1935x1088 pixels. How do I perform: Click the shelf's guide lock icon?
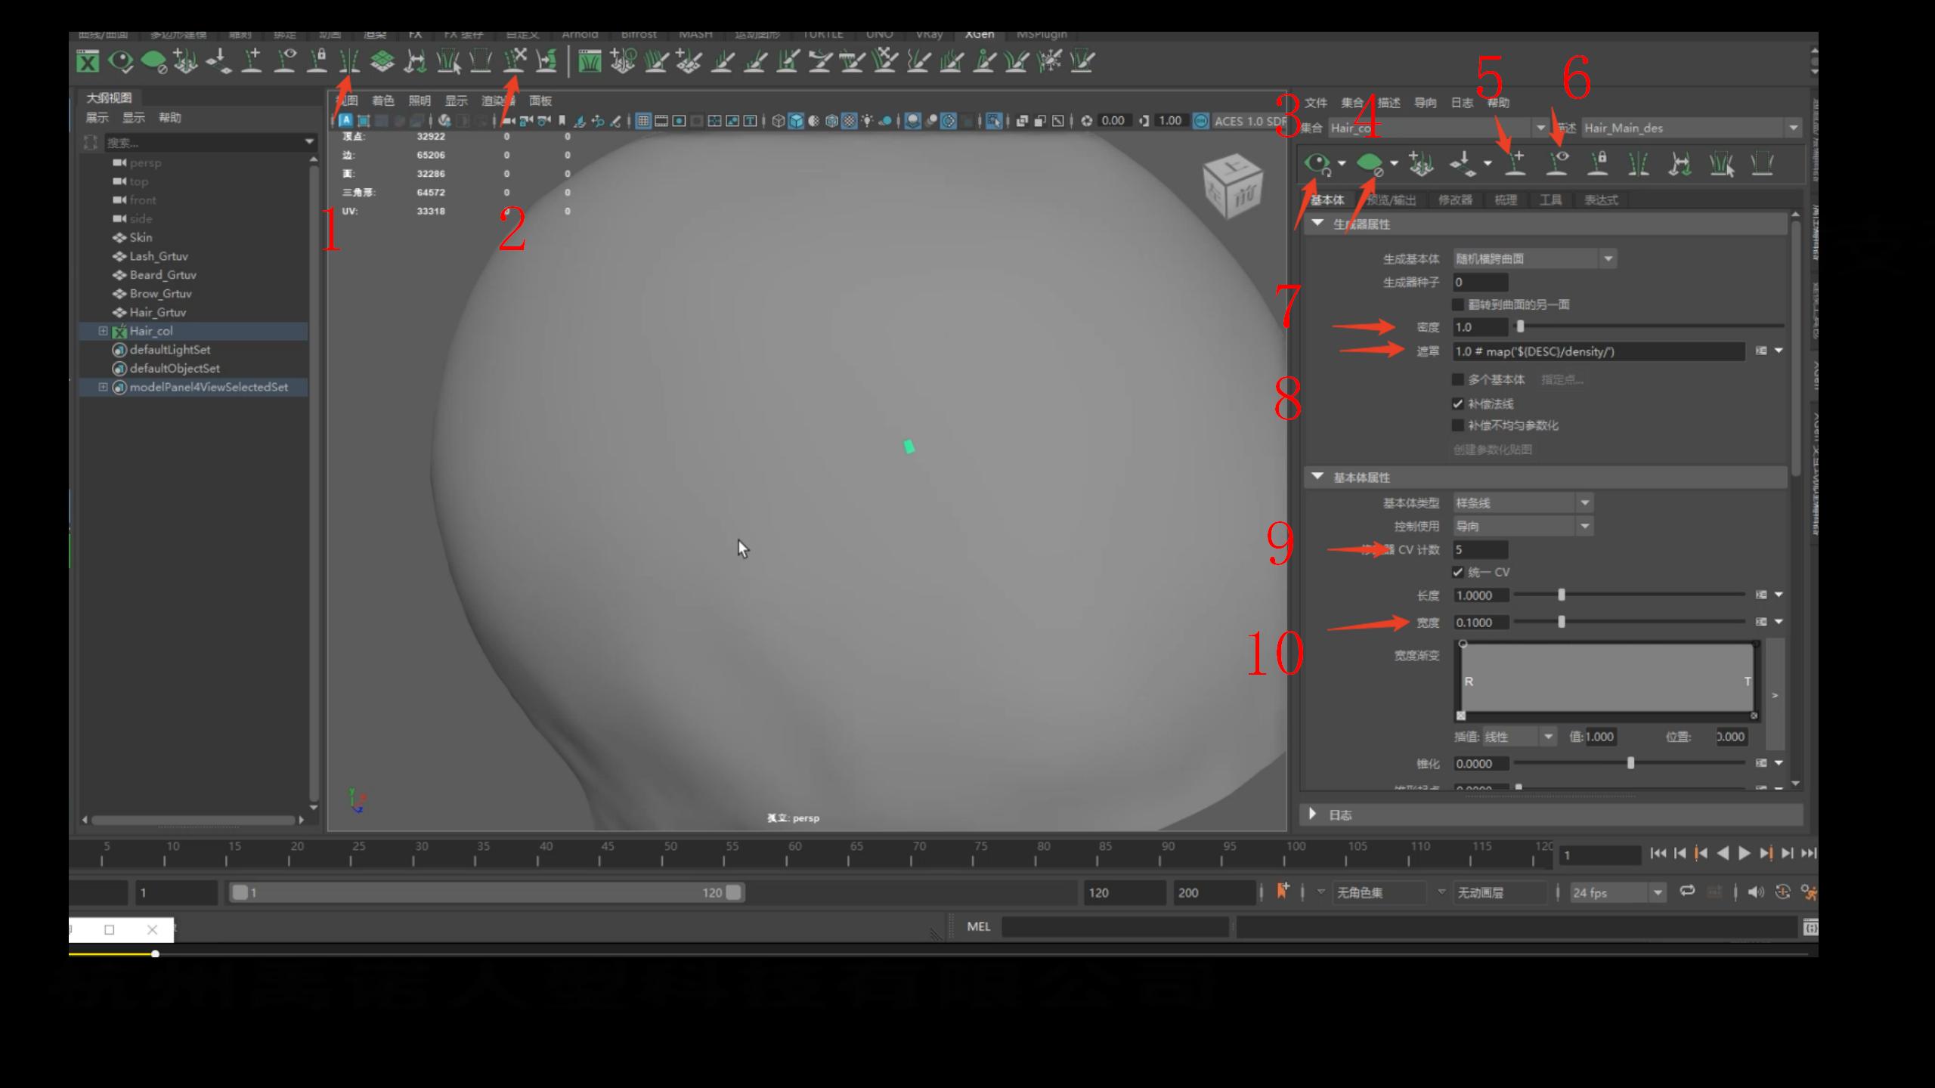(x=317, y=61)
